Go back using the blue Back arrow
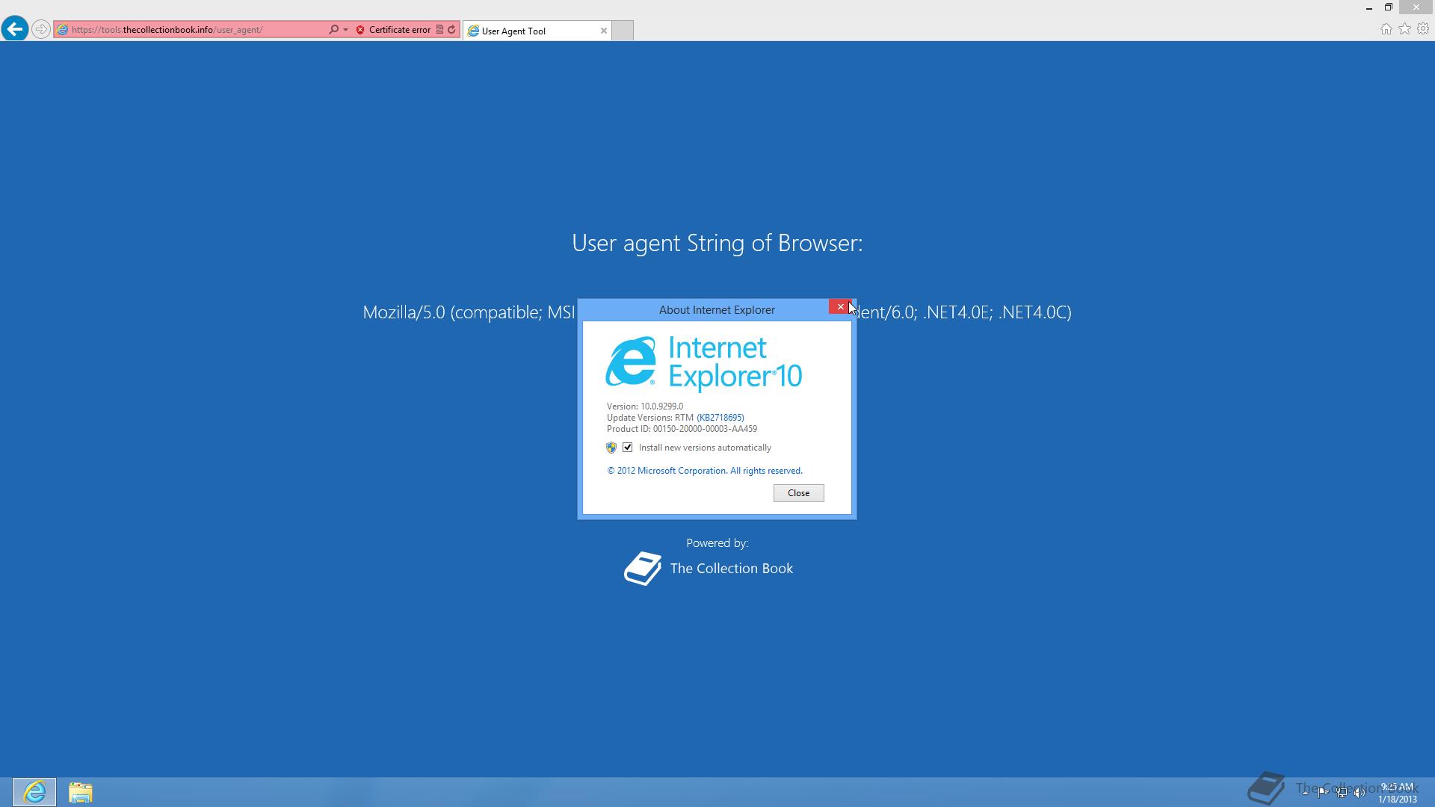This screenshot has width=1435, height=807. coord(14,29)
